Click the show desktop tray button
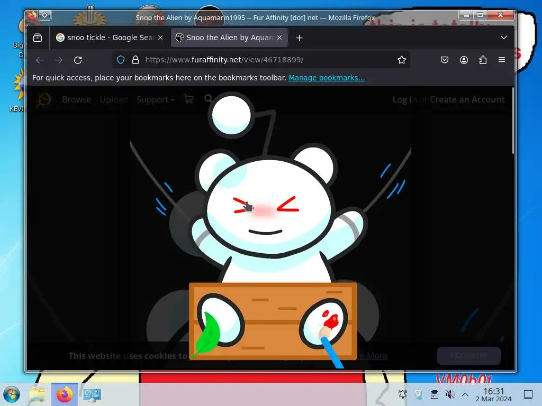 tap(528, 394)
